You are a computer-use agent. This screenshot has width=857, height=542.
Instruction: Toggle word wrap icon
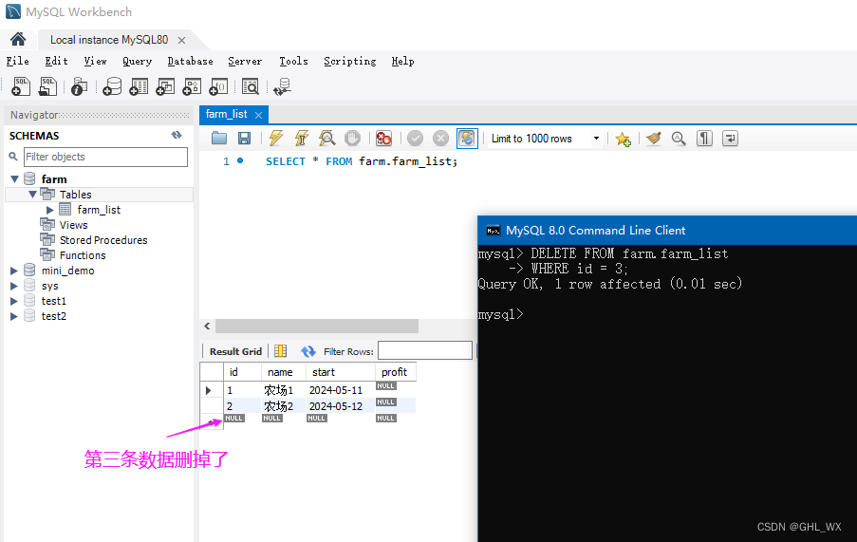730,139
